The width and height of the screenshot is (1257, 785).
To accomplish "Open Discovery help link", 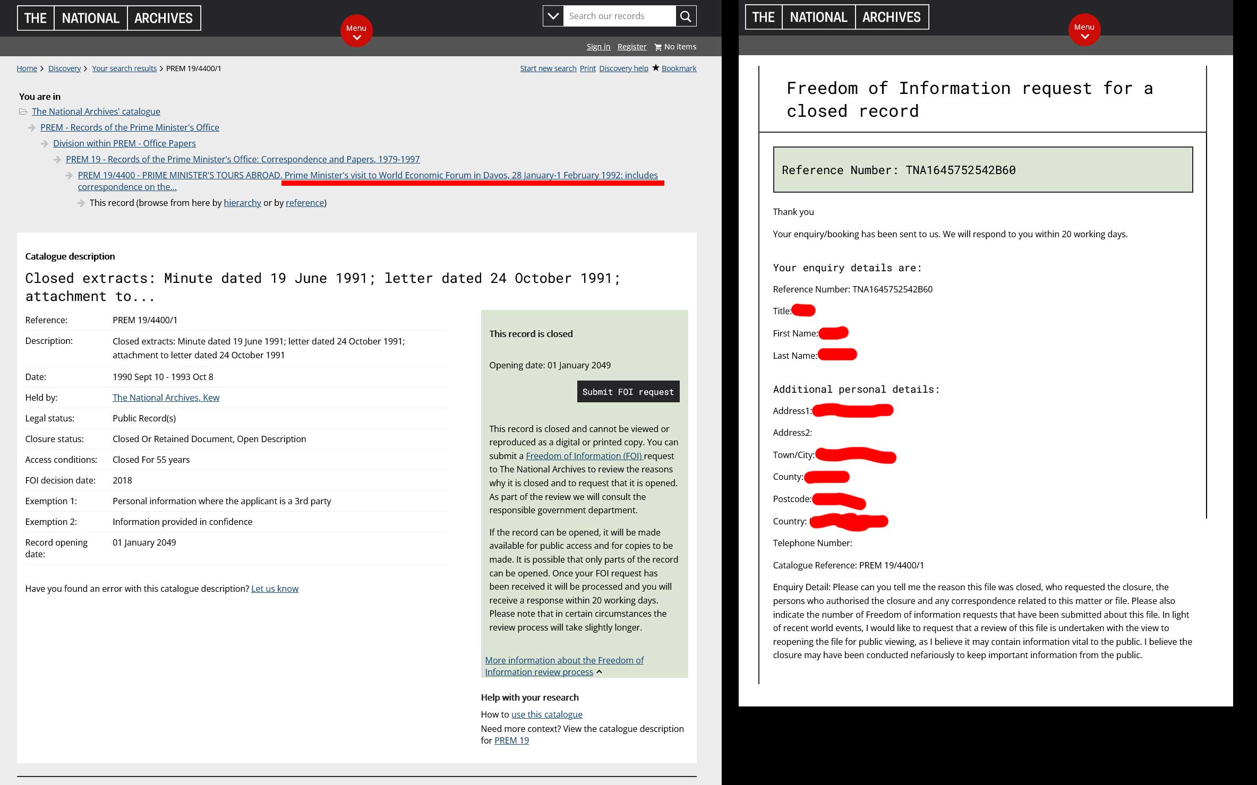I will pos(623,68).
